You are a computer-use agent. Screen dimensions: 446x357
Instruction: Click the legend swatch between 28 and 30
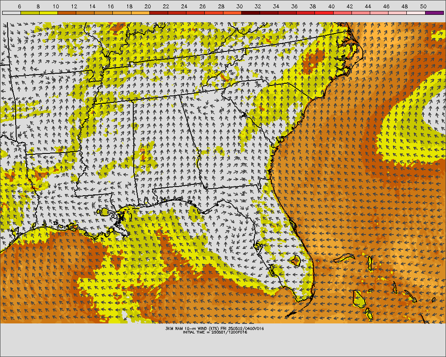pyautogui.click(x=233, y=13)
